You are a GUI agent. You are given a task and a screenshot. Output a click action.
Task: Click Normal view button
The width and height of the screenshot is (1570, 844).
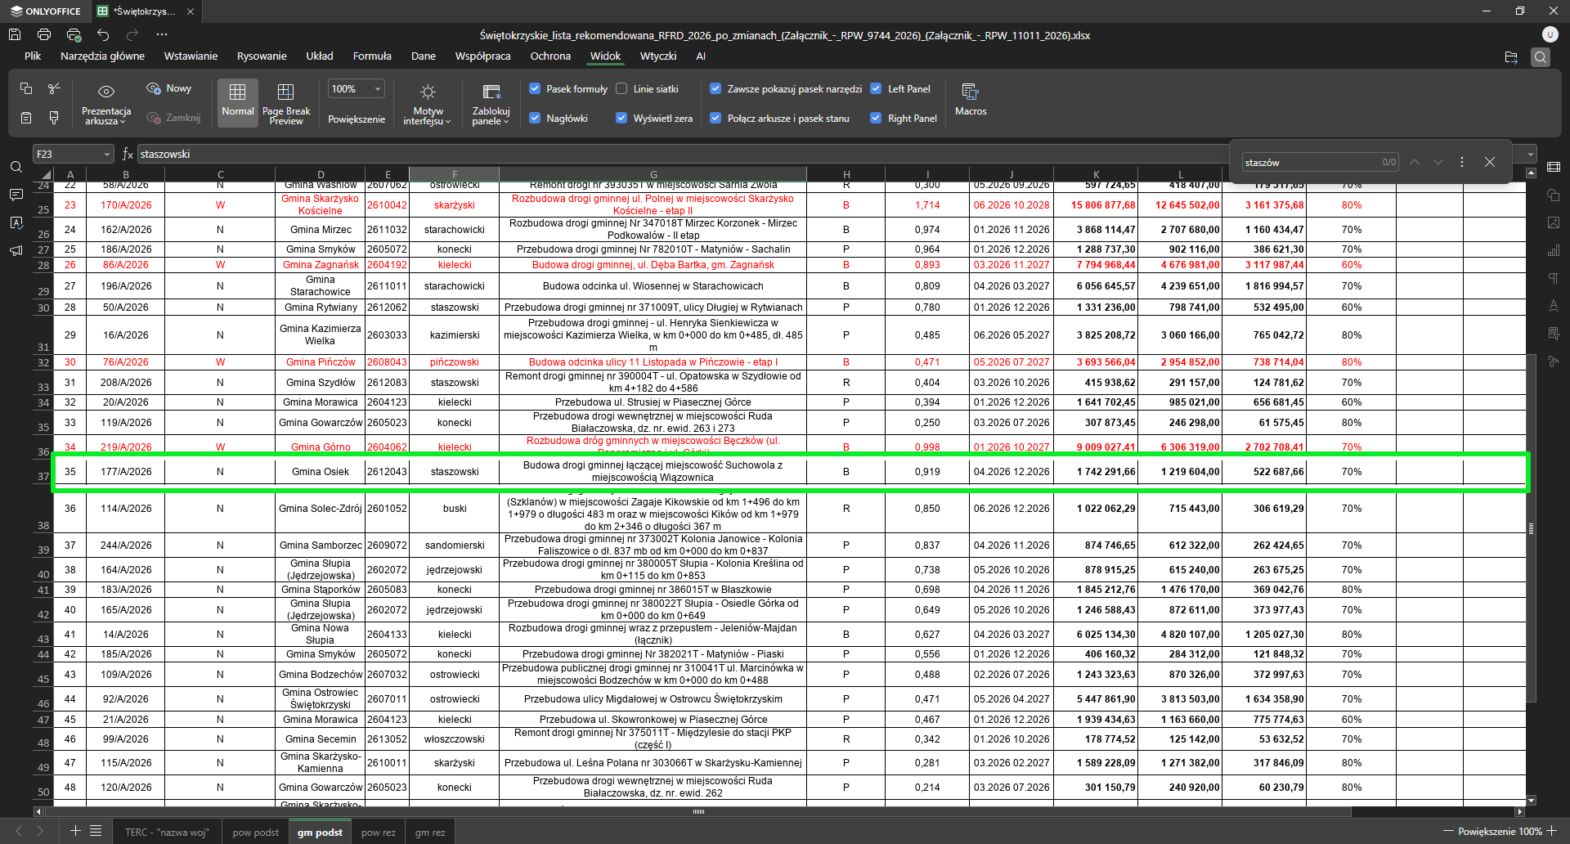click(237, 103)
